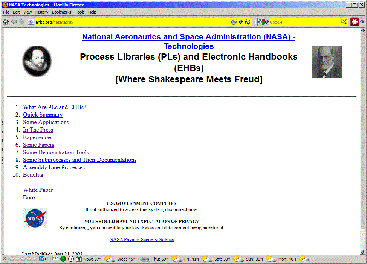The height and width of the screenshot is (264, 367).
Task: Click into the Google search box
Action: point(304,22)
